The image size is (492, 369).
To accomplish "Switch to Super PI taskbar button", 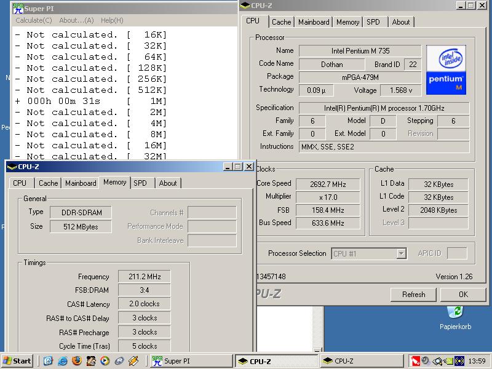I will (x=191, y=361).
